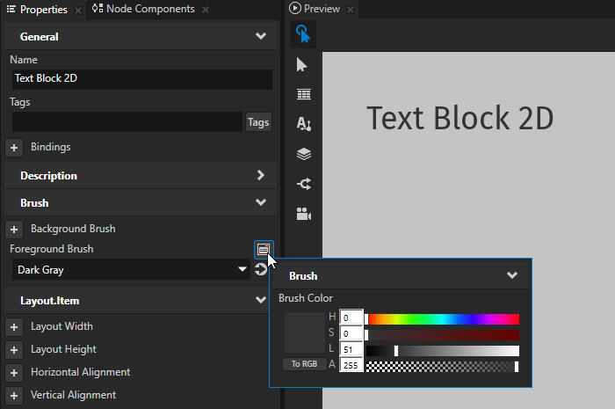The image size is (615, 409).
Task: Click the camera icon in Preview toolbar
Action: 303,214
